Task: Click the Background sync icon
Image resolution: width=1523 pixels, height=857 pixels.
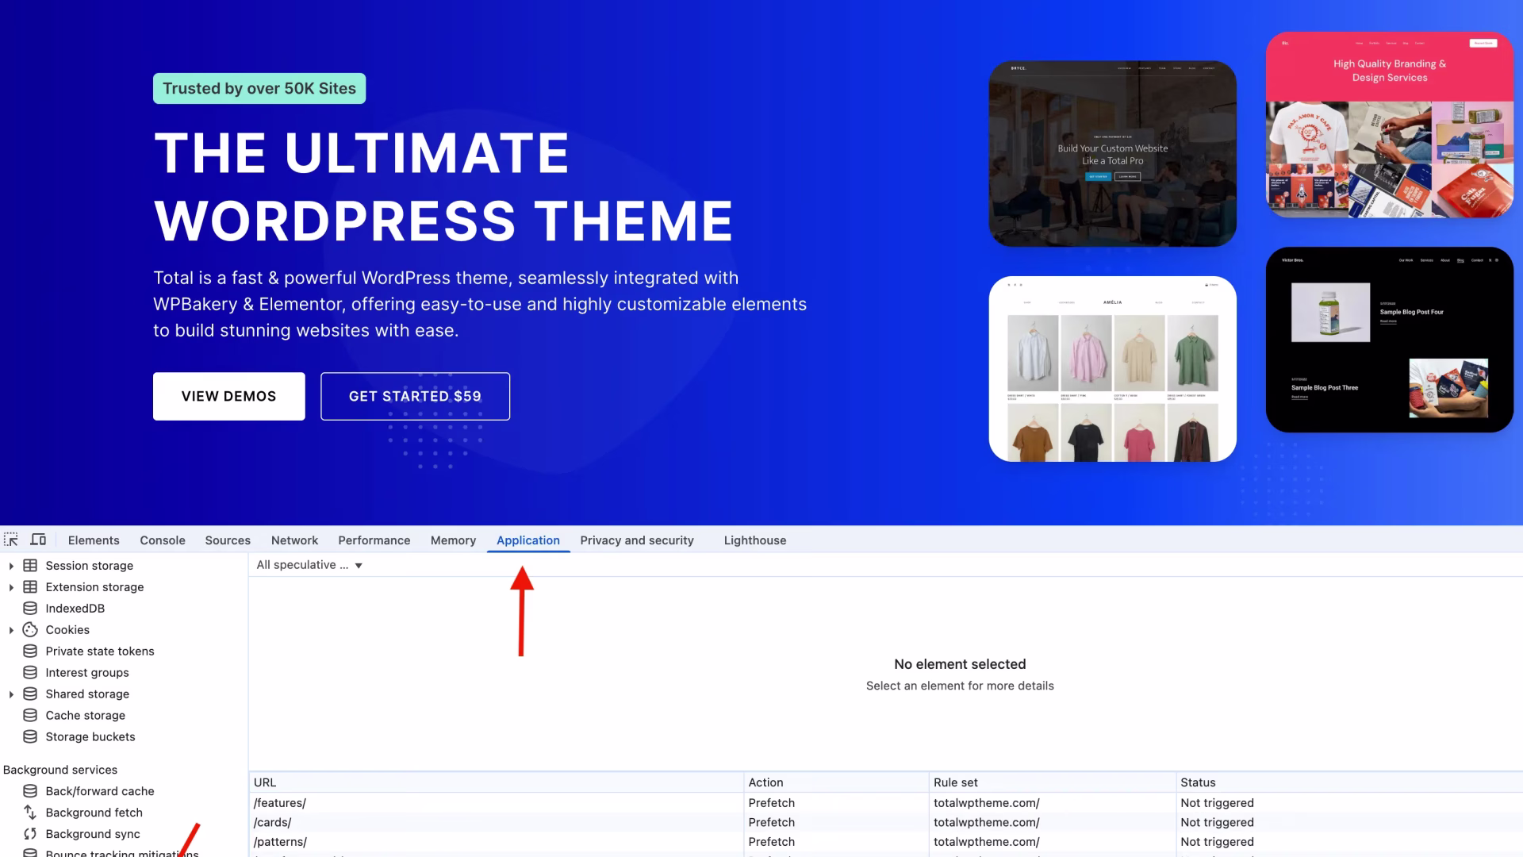Action: 30,834
